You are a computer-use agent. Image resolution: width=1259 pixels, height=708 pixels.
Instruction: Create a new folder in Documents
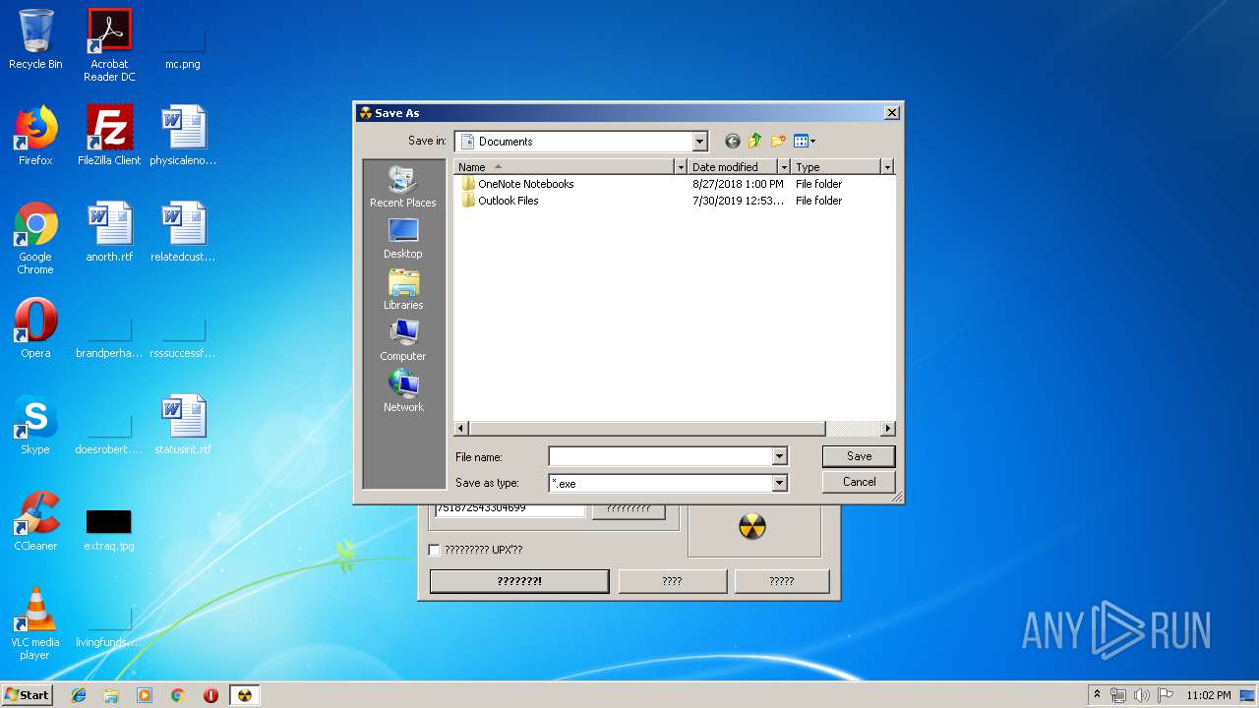(x=779, y=142)
